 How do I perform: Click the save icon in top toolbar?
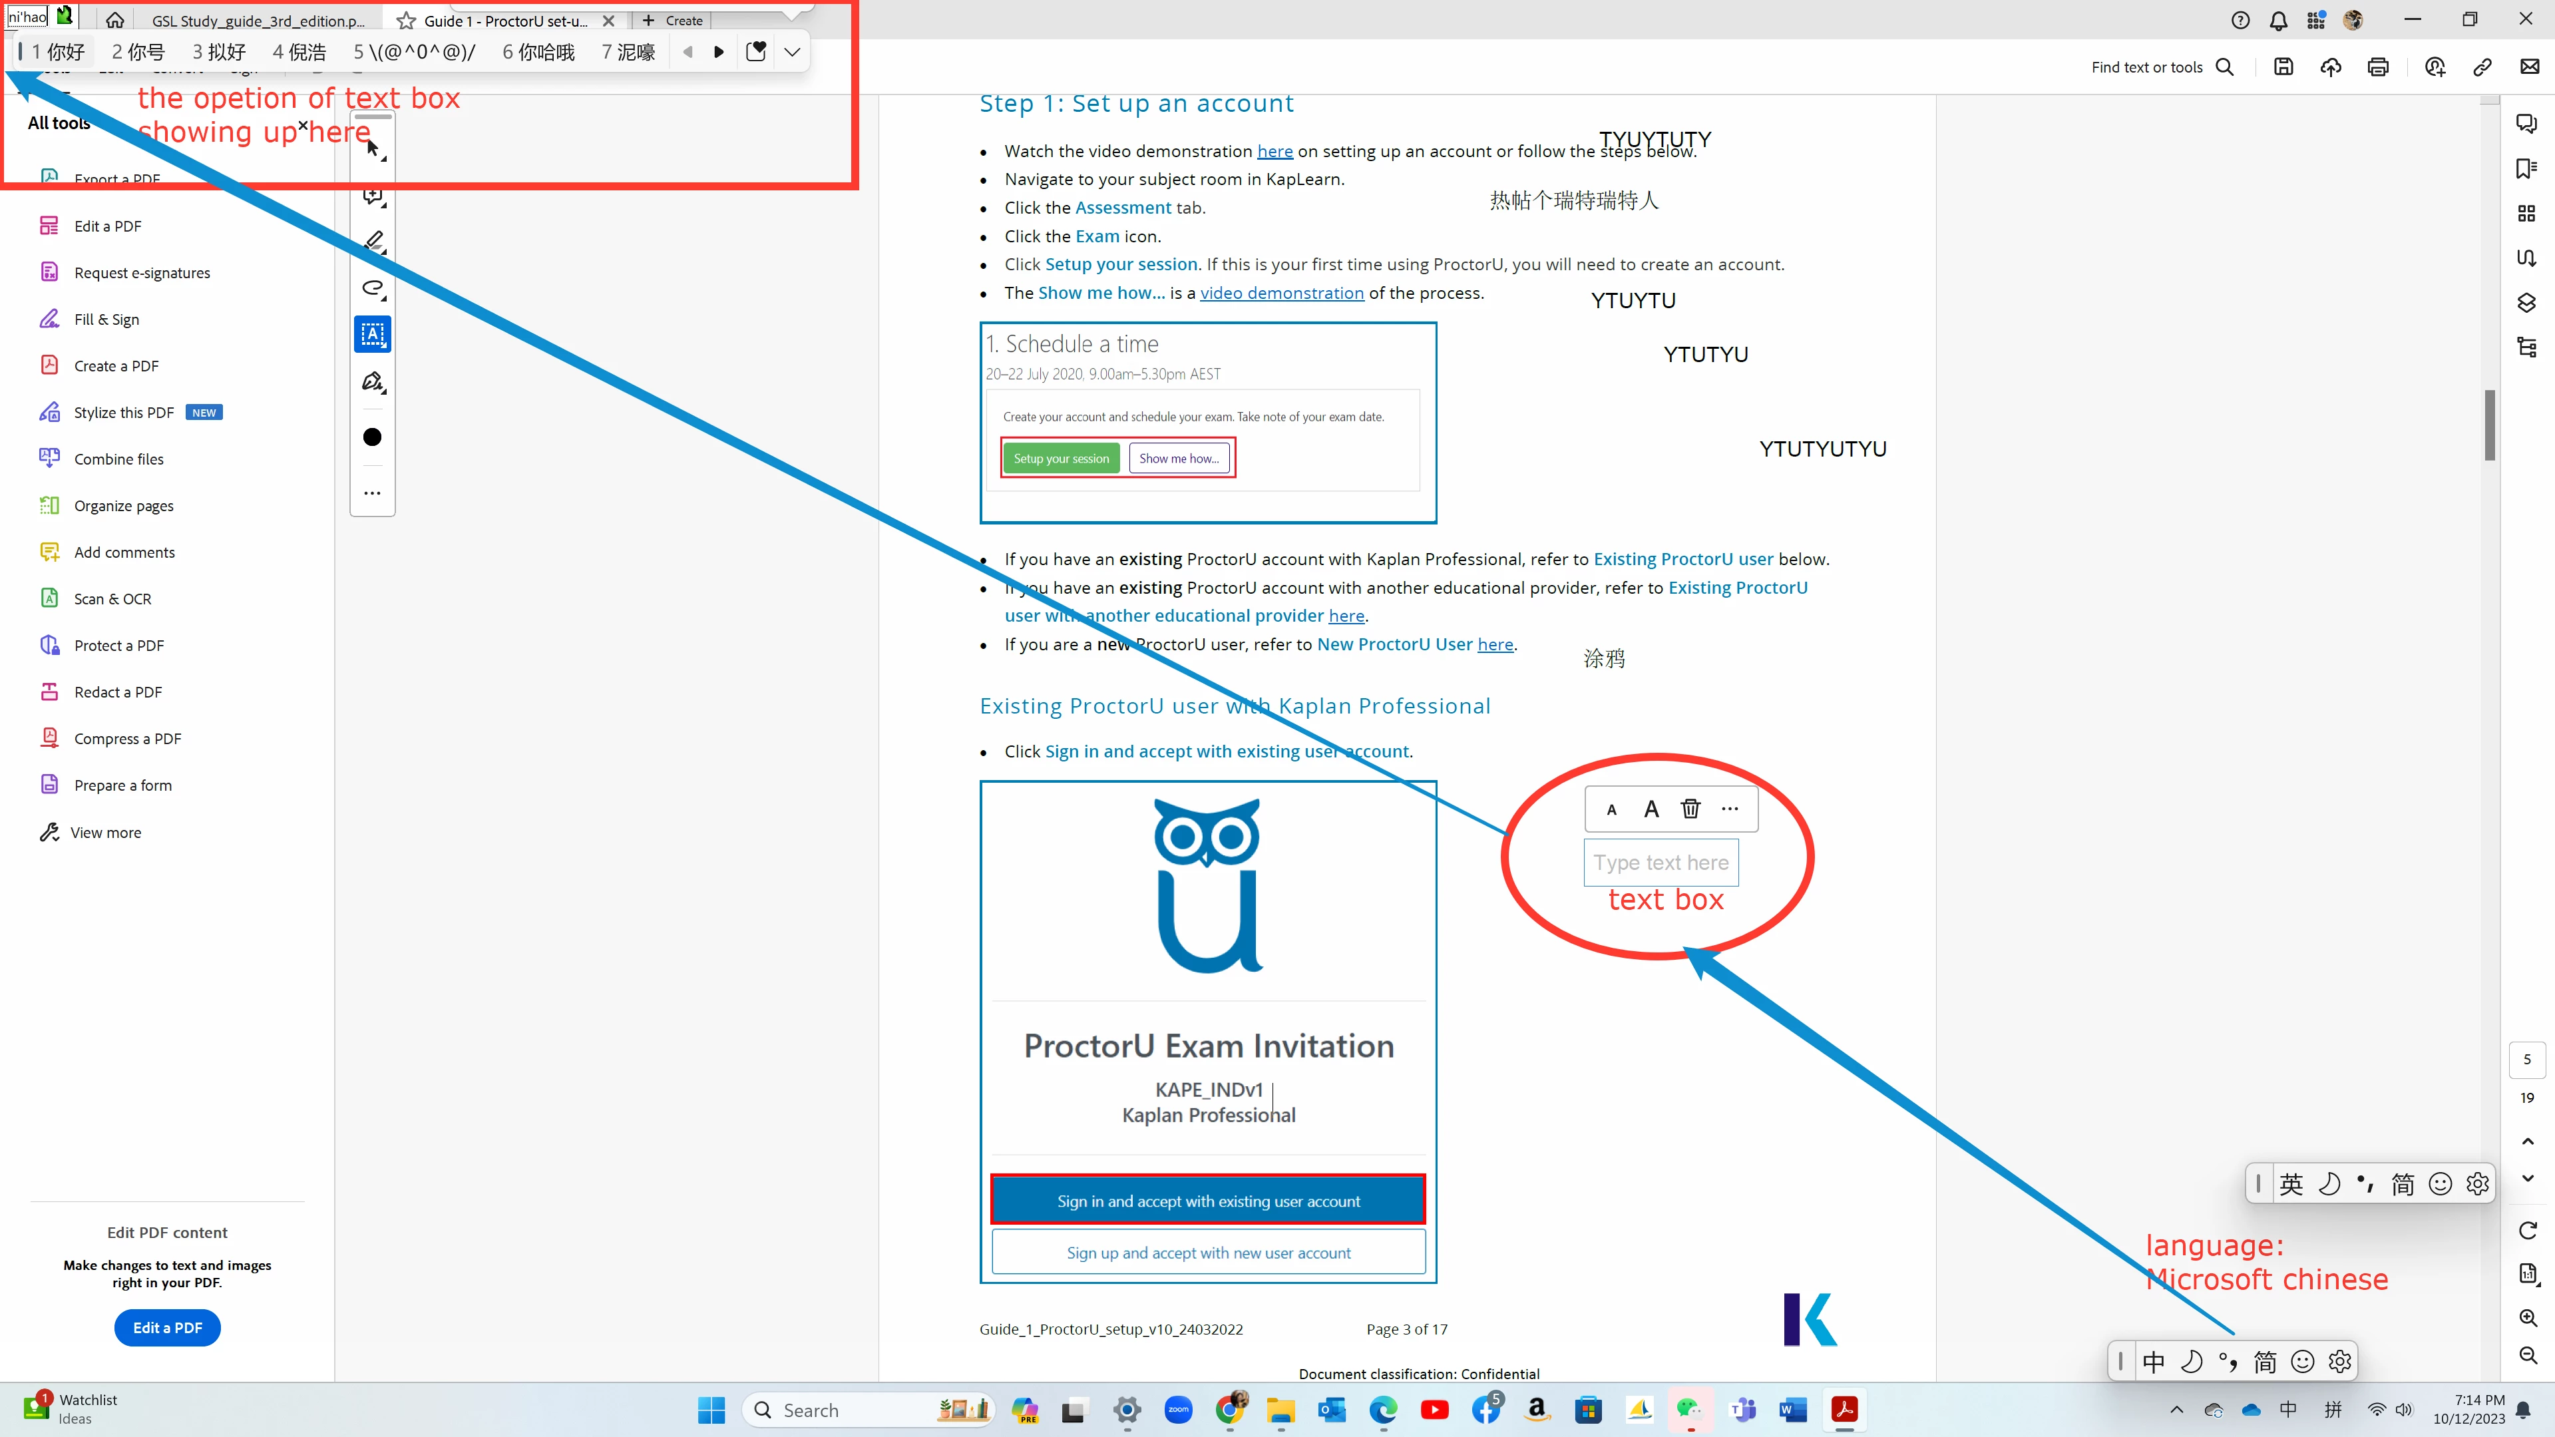[x=2283, y=67]
